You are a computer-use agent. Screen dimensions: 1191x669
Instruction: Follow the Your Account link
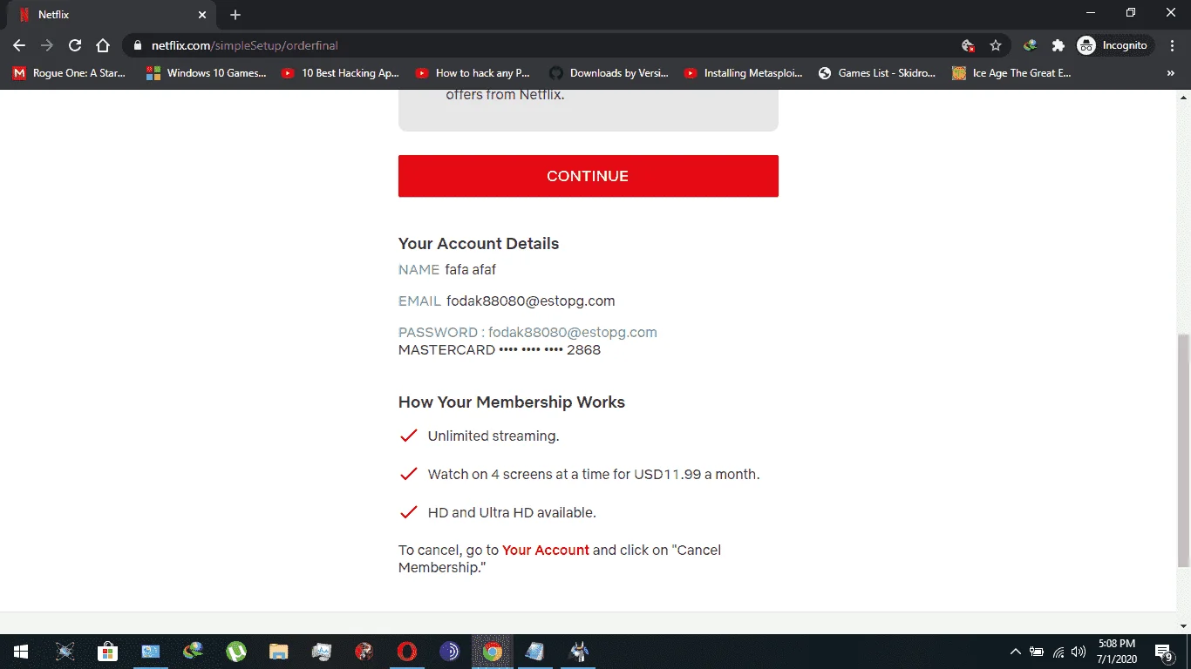tap(546, 550)
